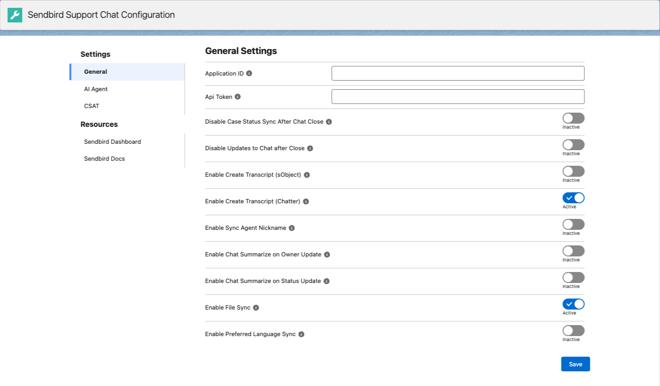
Task: Focus the Api Token input field
Action: (458, 97)
